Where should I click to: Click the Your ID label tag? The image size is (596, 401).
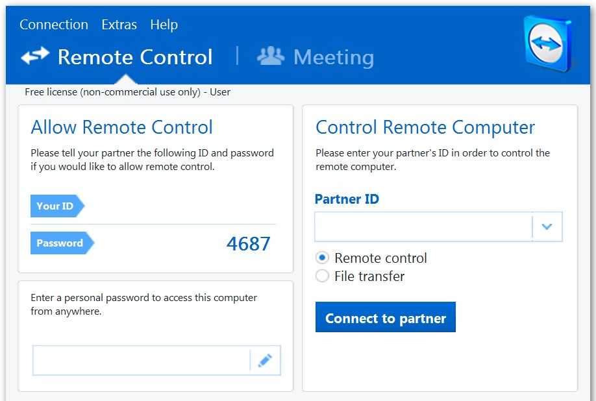(x=55, y=206)
